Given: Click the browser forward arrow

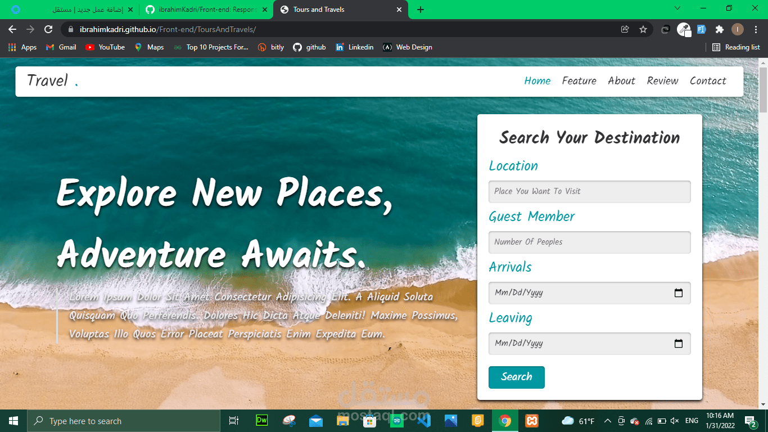Looking at the screenshot, I should (30, 29).
